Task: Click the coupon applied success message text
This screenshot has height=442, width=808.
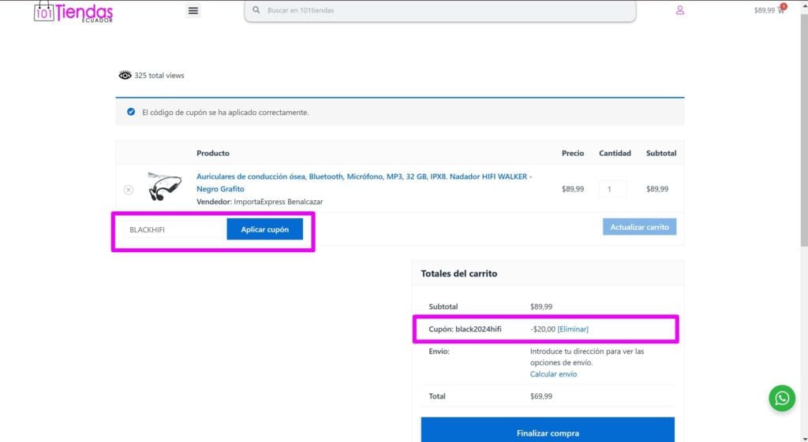Action: click(225, 112)
